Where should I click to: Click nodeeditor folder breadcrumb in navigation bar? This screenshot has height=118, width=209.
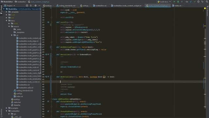click(x=20, y=2)
